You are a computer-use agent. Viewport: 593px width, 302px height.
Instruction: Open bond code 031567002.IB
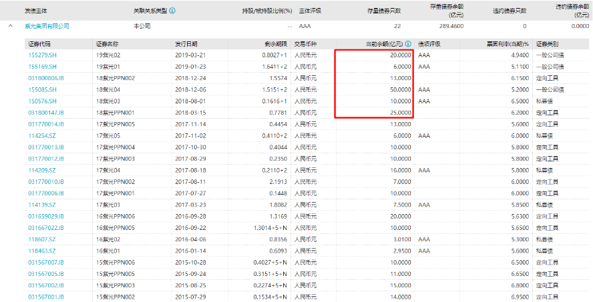click(46, 285)
